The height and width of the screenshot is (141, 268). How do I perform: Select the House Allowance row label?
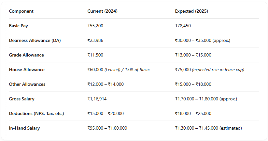[x=27, y=70]
